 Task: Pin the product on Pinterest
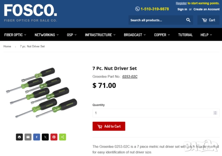(x=54, y=137)
